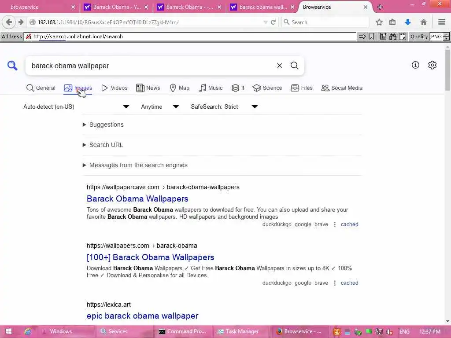Open epic barack obama wallpaper result
The width and height of the screenshot is (451, 338).
pyautogui.click(x=142, y=316)
